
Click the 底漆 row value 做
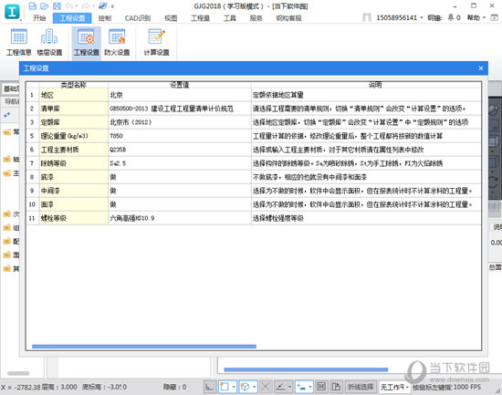(180, 177)
